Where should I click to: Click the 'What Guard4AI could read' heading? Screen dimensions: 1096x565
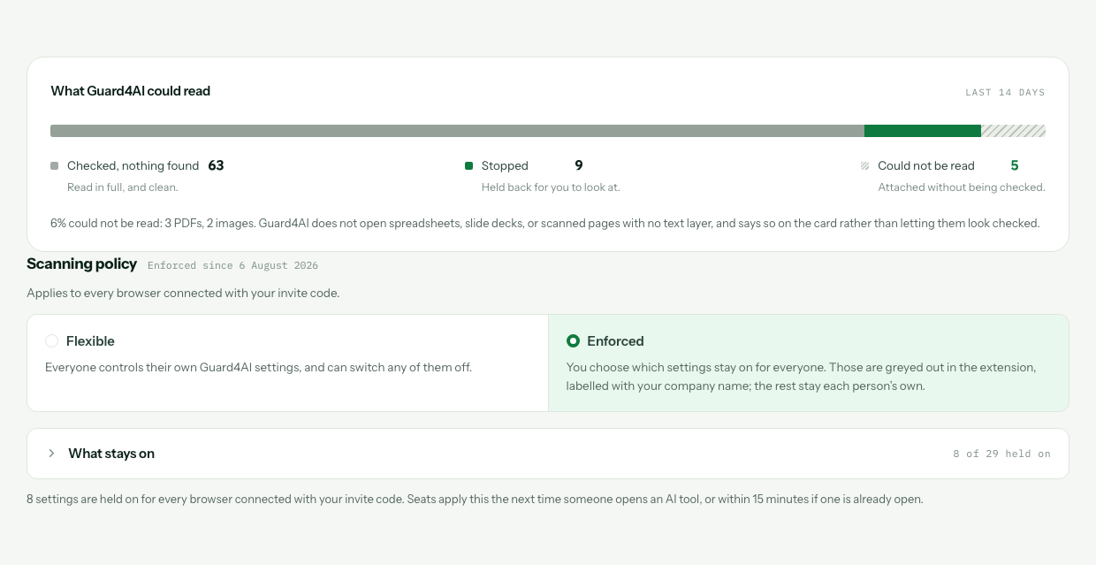click(x=131, y=91)
